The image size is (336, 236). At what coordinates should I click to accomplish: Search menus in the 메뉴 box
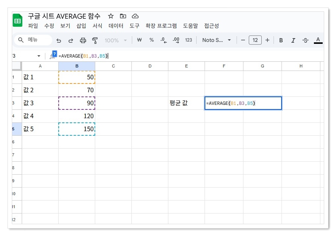point(33,40)
